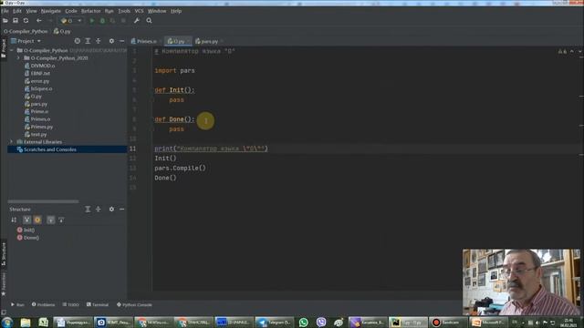Click Collapse All icon in Project panel header
The width and height of the screenshot is (584, 328).
(99, 41)
